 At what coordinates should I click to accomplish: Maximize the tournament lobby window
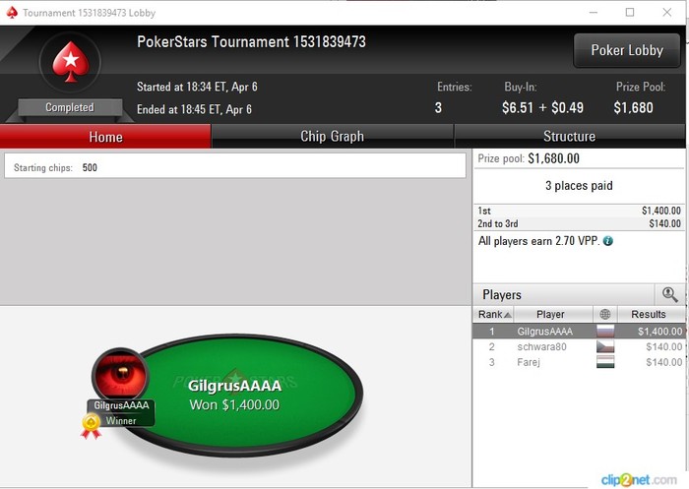coord(630,13)
